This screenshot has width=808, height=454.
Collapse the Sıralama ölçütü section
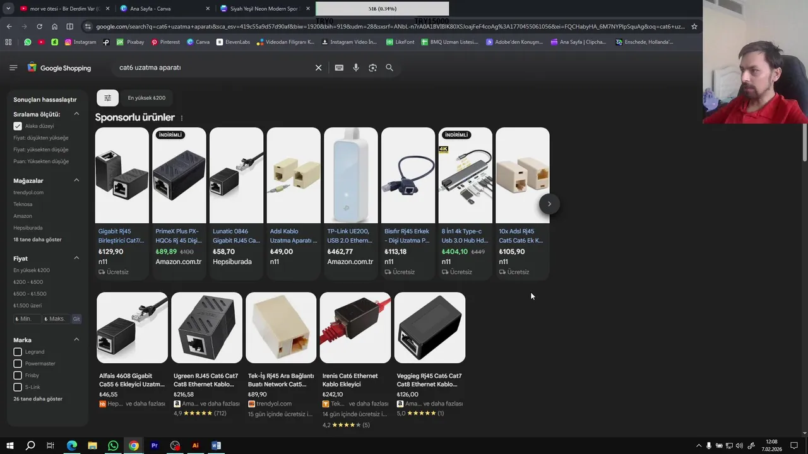(76, 114)
